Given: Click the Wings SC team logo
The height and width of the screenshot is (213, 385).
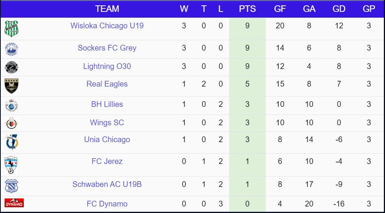Looking at the screenshot, I should [11, 123].
